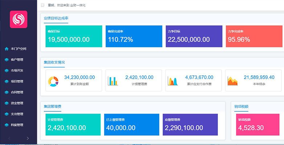Click the pink company logo

(x=19, y=19)
